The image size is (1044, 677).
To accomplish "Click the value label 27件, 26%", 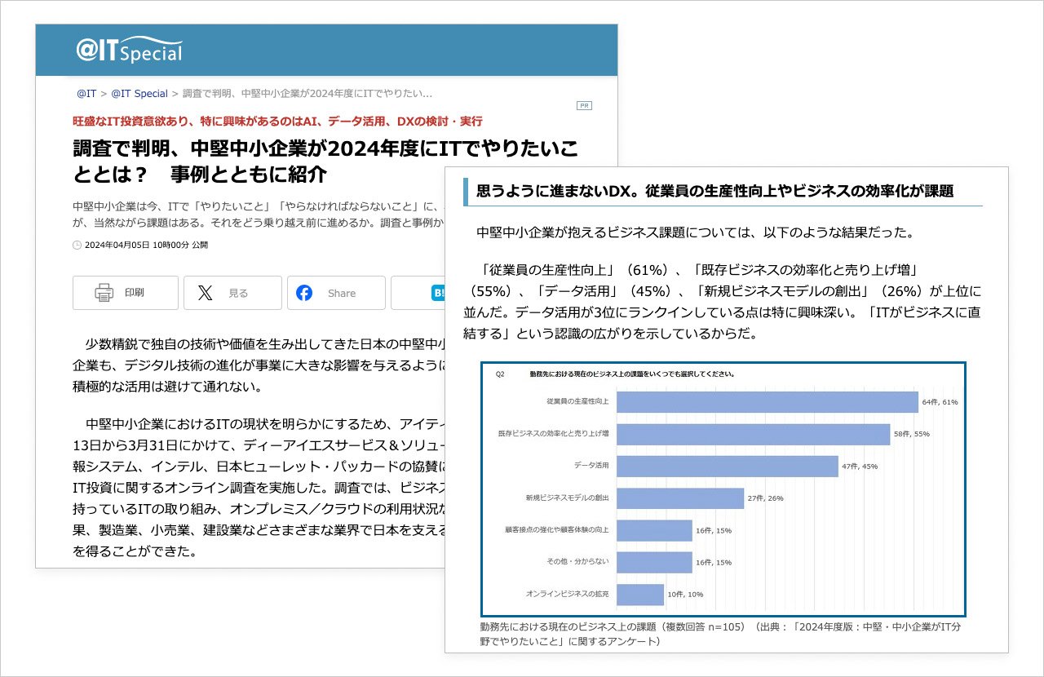I will point(765,498).
